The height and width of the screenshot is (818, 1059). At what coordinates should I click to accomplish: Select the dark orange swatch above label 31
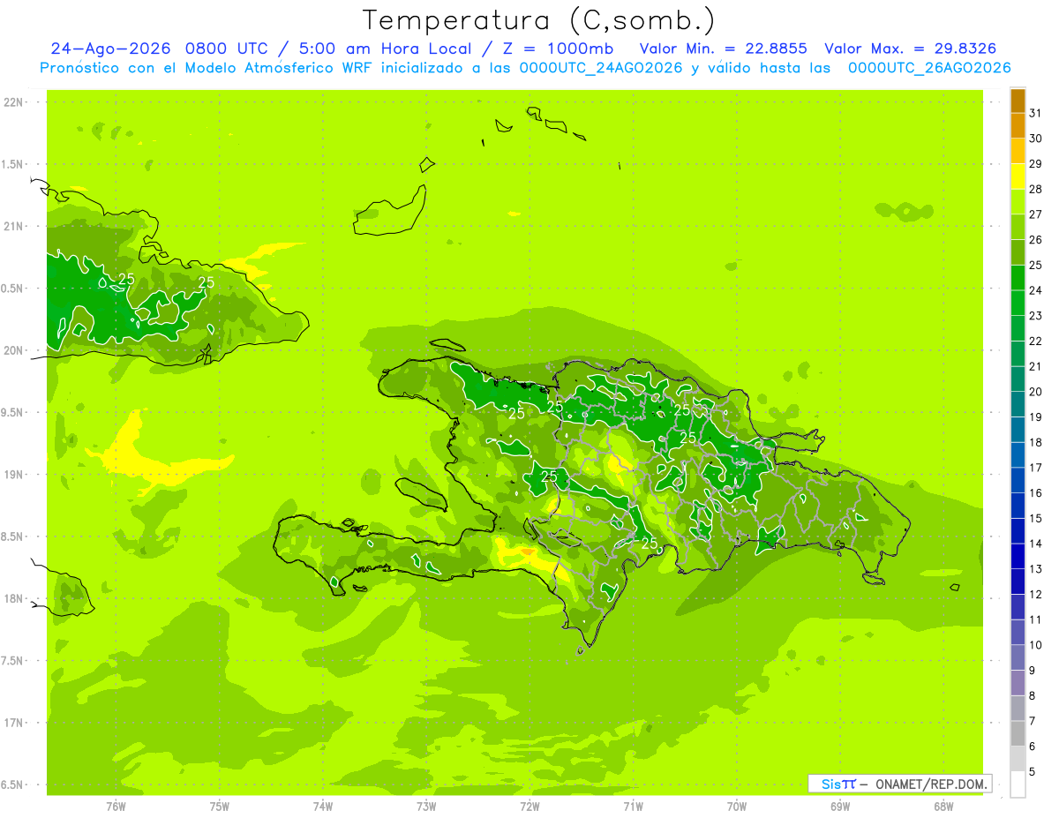click(x=1018, y=101)
